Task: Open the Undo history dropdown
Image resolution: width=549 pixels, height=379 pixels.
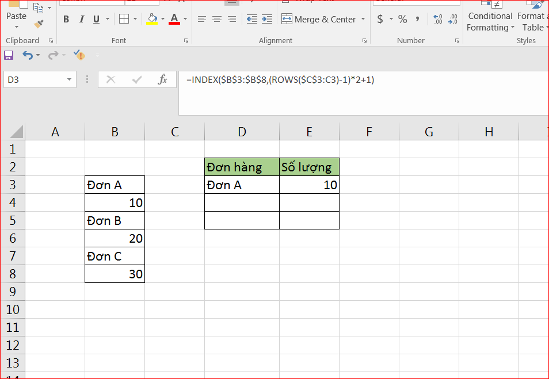Action: [x=38, y=55]
